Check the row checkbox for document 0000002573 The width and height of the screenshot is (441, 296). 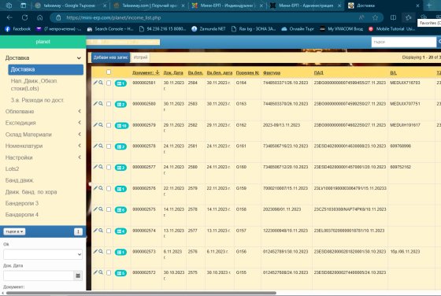109,252
